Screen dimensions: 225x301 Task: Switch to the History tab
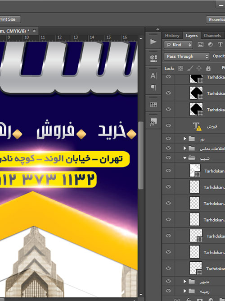(x=172, y=36)
